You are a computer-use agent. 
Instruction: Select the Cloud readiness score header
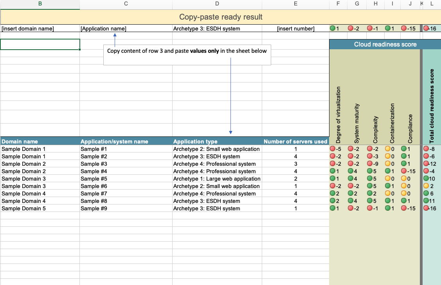click(385, 44)
